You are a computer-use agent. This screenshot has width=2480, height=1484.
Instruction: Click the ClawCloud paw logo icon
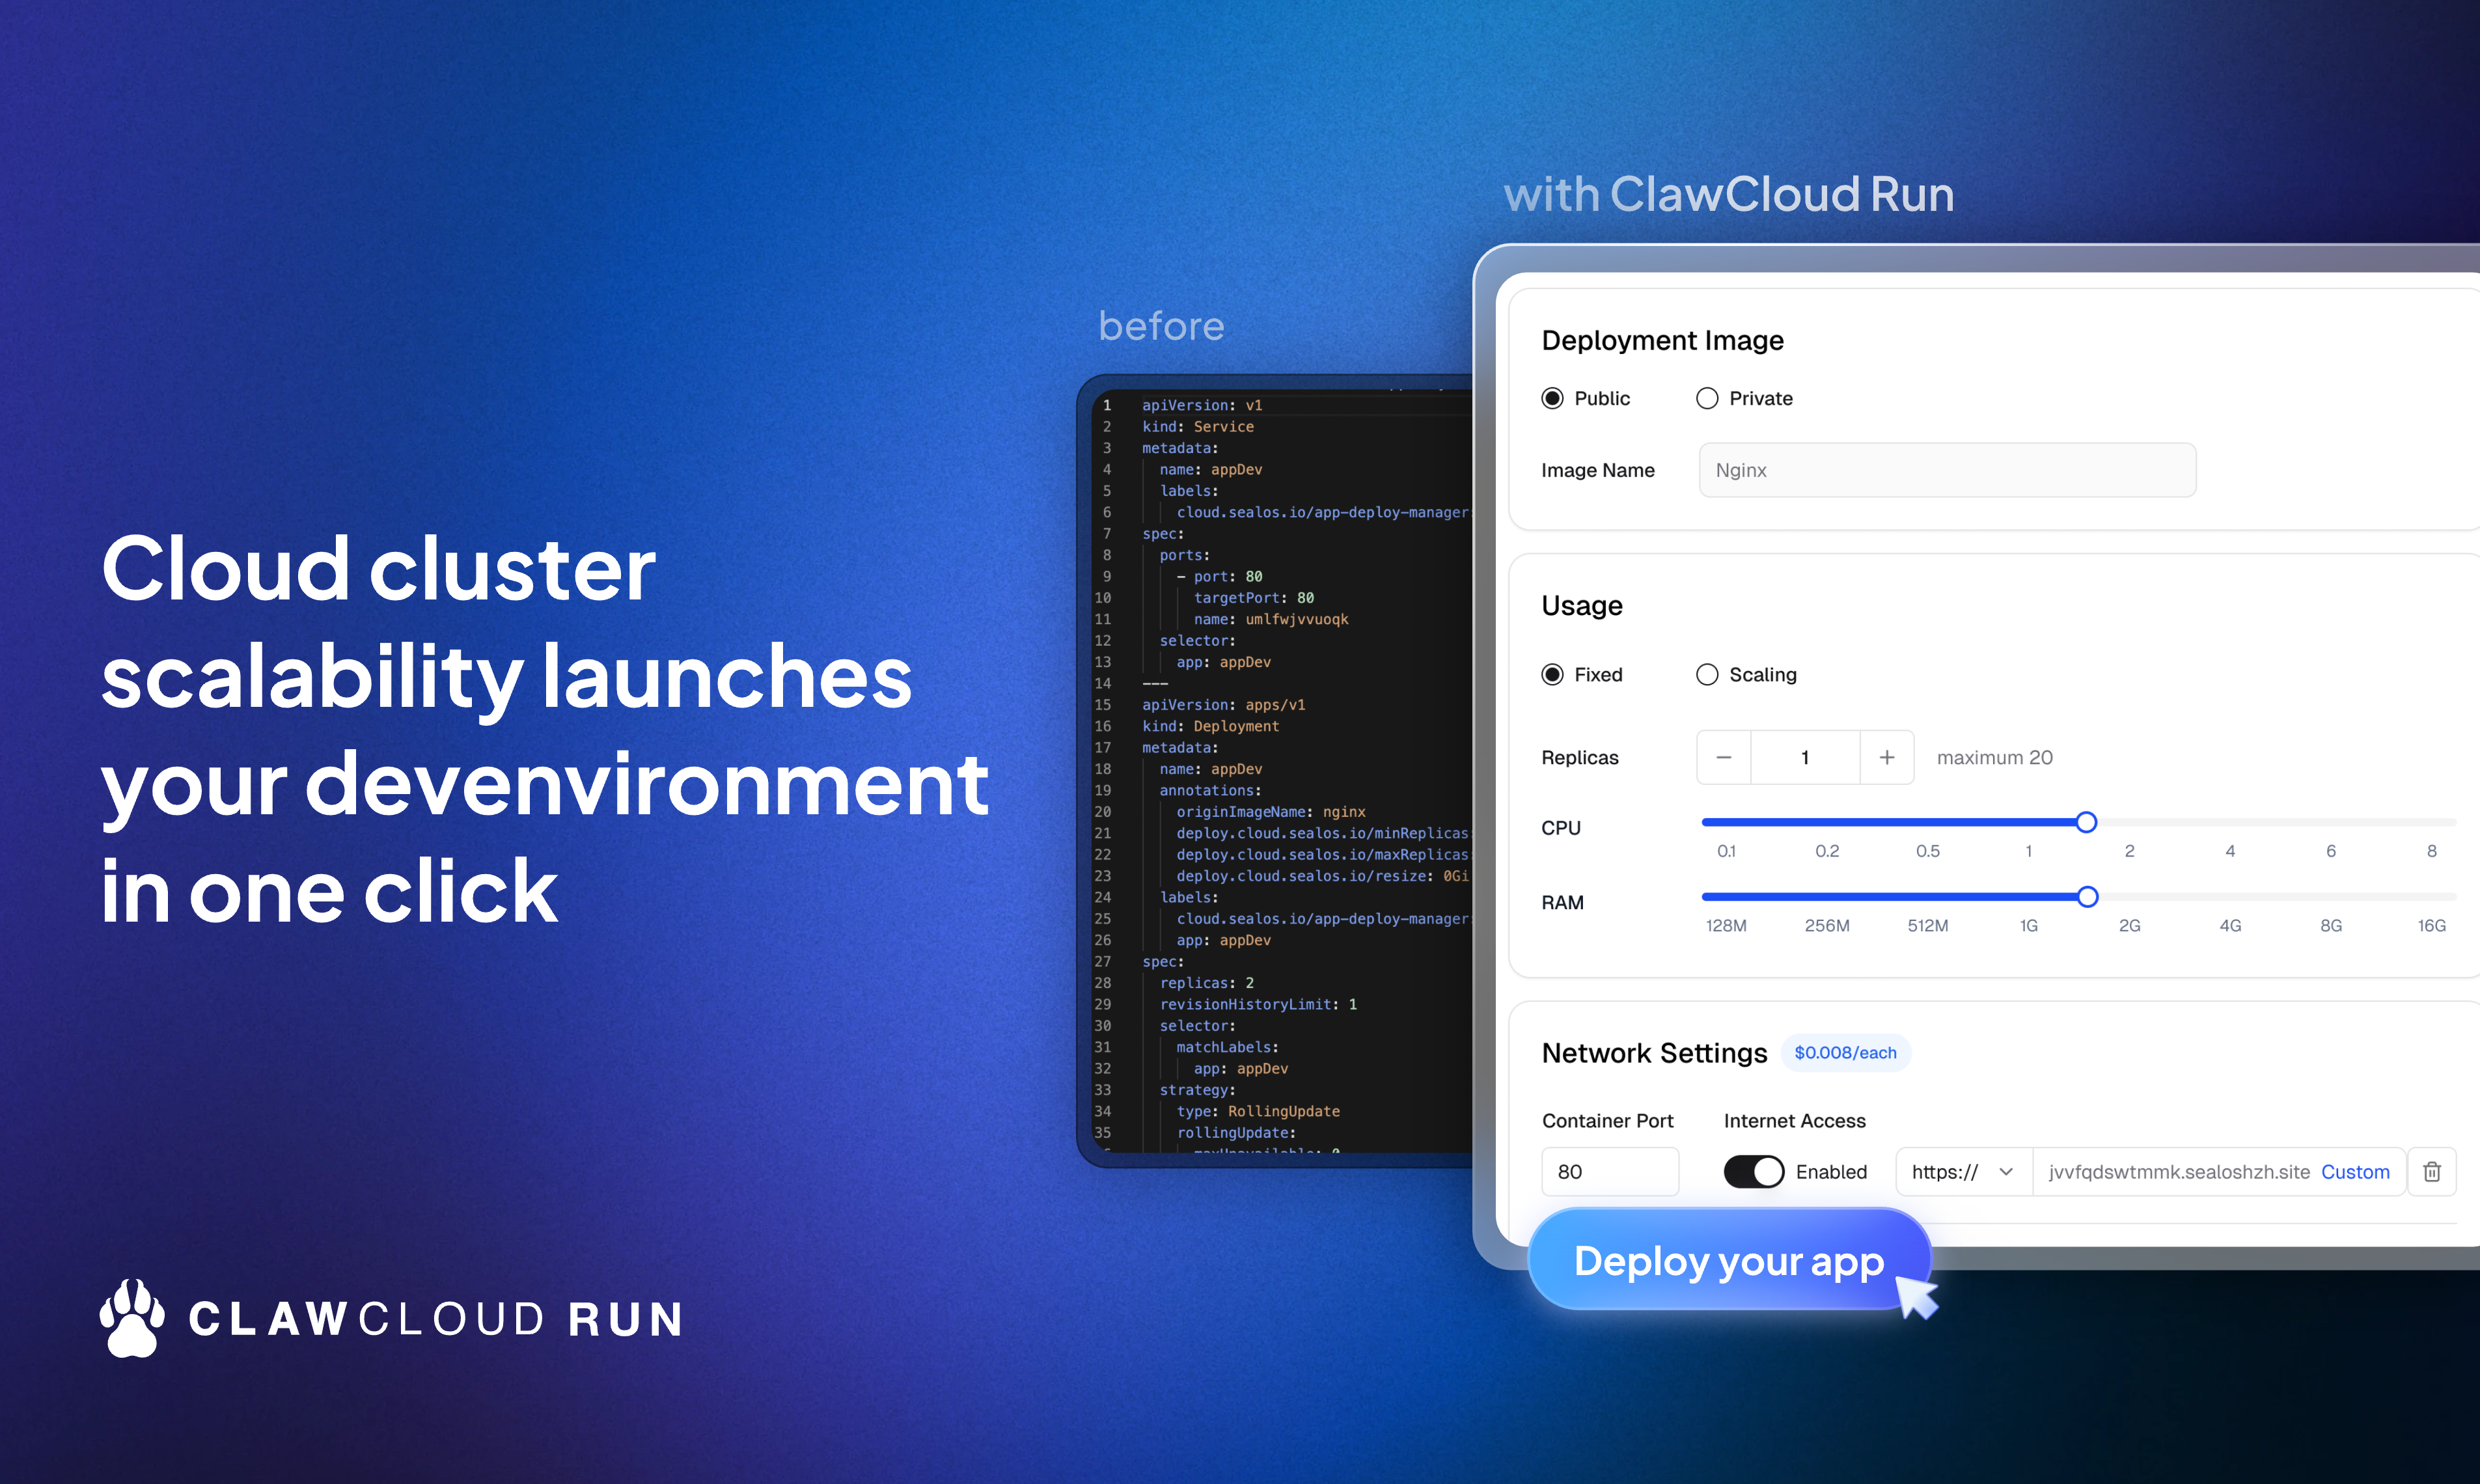[132, 1318]
